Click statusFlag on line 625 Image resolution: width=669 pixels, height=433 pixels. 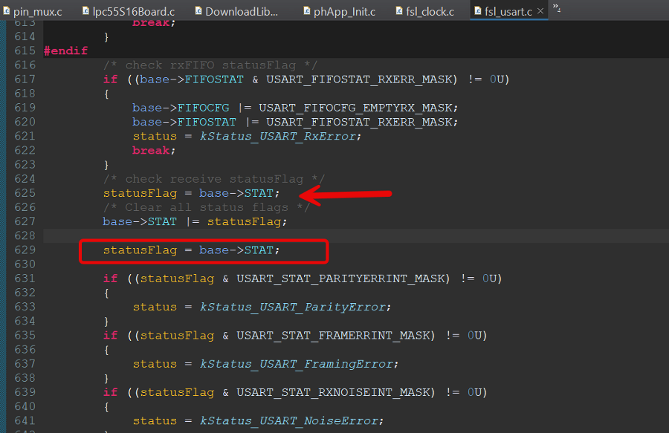coord(140,194)
